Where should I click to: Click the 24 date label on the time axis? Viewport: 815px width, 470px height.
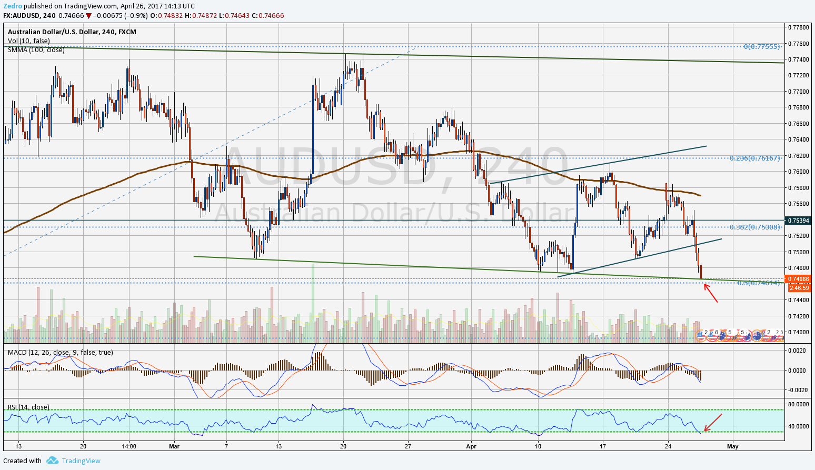[x=668, y=446]
